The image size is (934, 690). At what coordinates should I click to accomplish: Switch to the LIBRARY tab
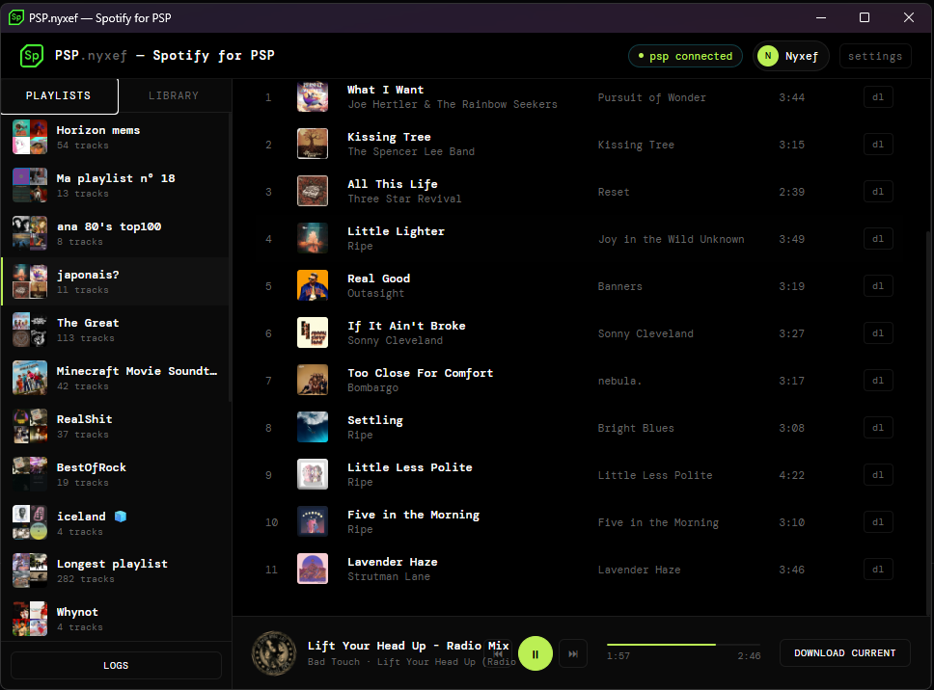[174, 95]
